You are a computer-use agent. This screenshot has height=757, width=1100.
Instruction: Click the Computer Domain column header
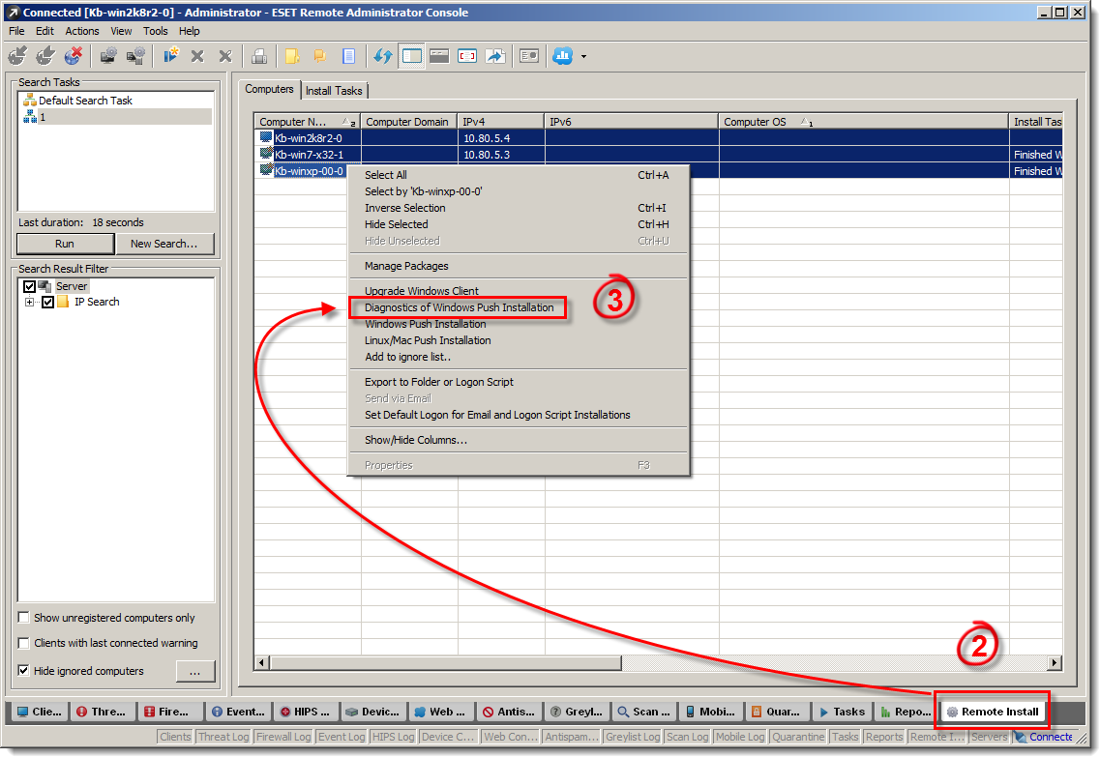click(x=409, y=121)
